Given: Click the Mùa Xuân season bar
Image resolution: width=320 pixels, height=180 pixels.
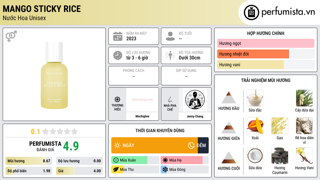Looking at the screenshot, I should 135,160.
